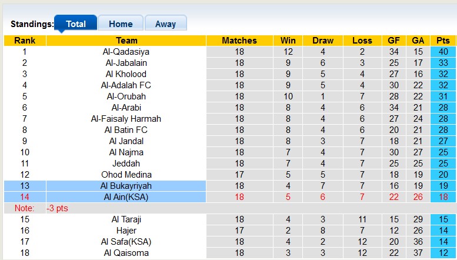Click the Pts column header
Viewport: 457px width, 260px height.
pos(443,41)
